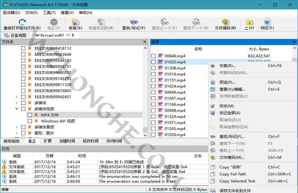
Task: Open the 驱动器(D) menu
Action: (12, 13)
